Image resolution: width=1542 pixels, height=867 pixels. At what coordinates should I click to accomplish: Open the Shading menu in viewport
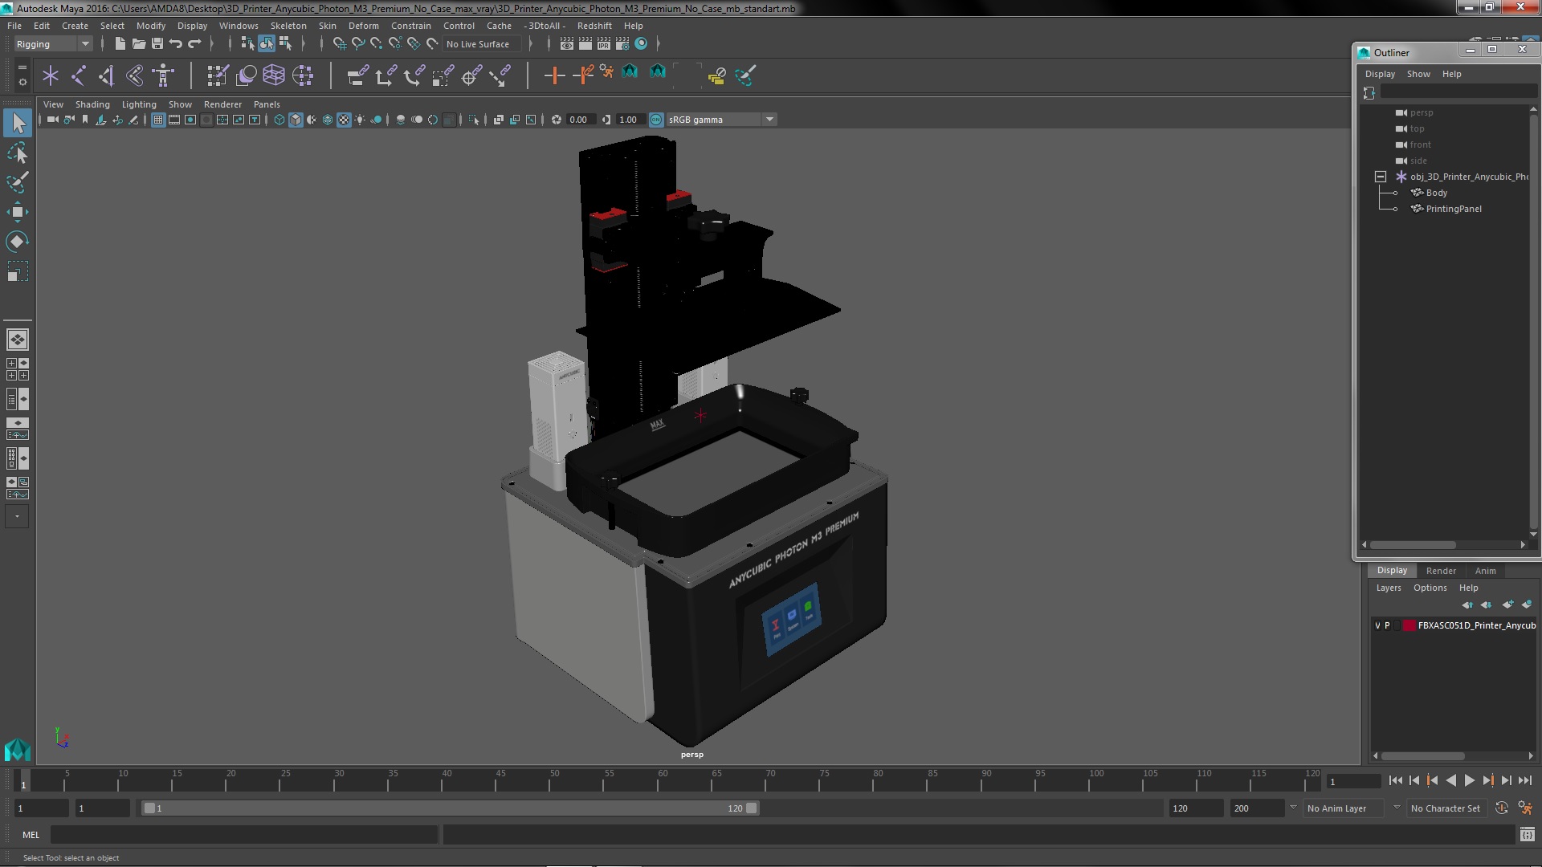pos(92,104)
